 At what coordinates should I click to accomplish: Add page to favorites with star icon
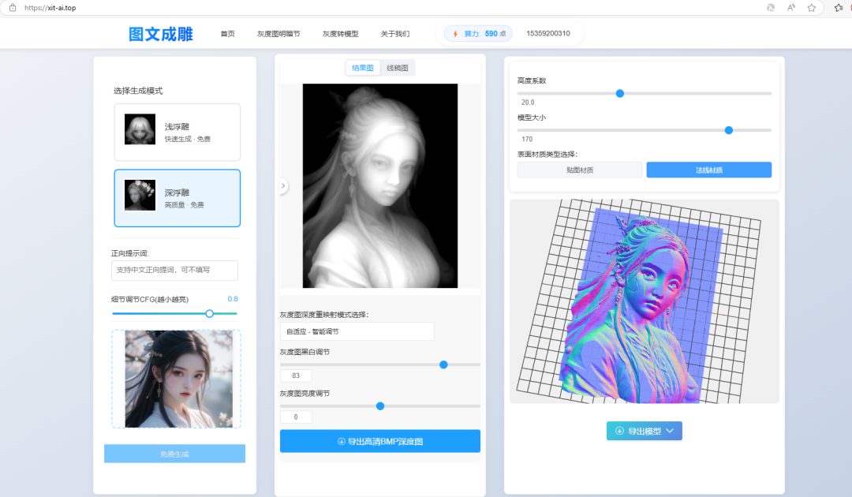(811, 8)
